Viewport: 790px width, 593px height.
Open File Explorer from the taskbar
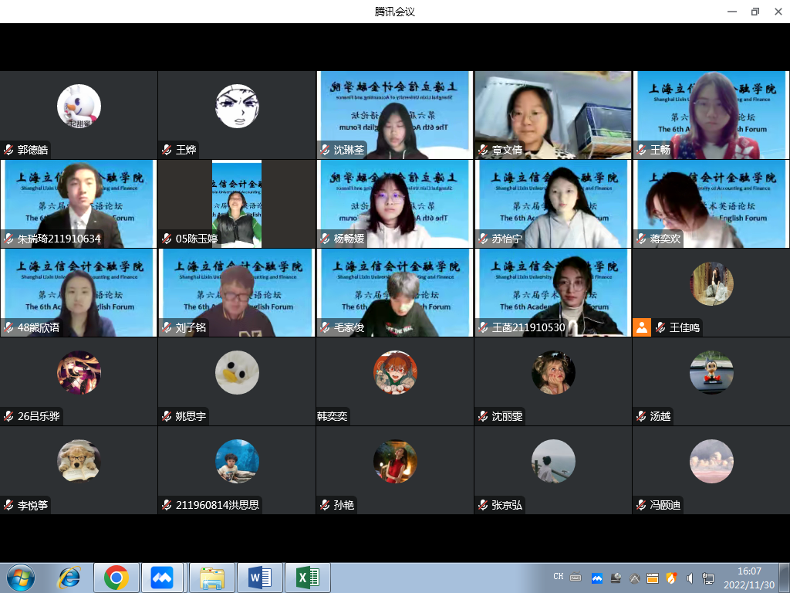(212, 578)
